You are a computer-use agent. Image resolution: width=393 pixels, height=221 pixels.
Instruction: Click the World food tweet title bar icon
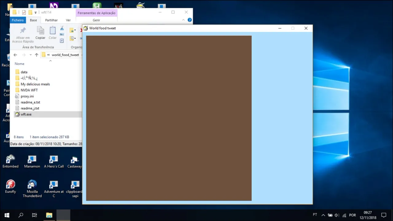click(x=86, y=28)
